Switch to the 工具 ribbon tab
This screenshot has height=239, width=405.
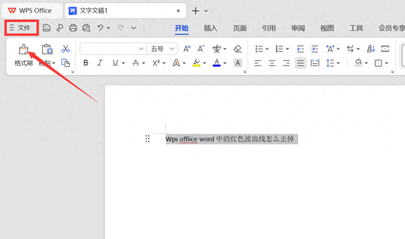(356, 28)
